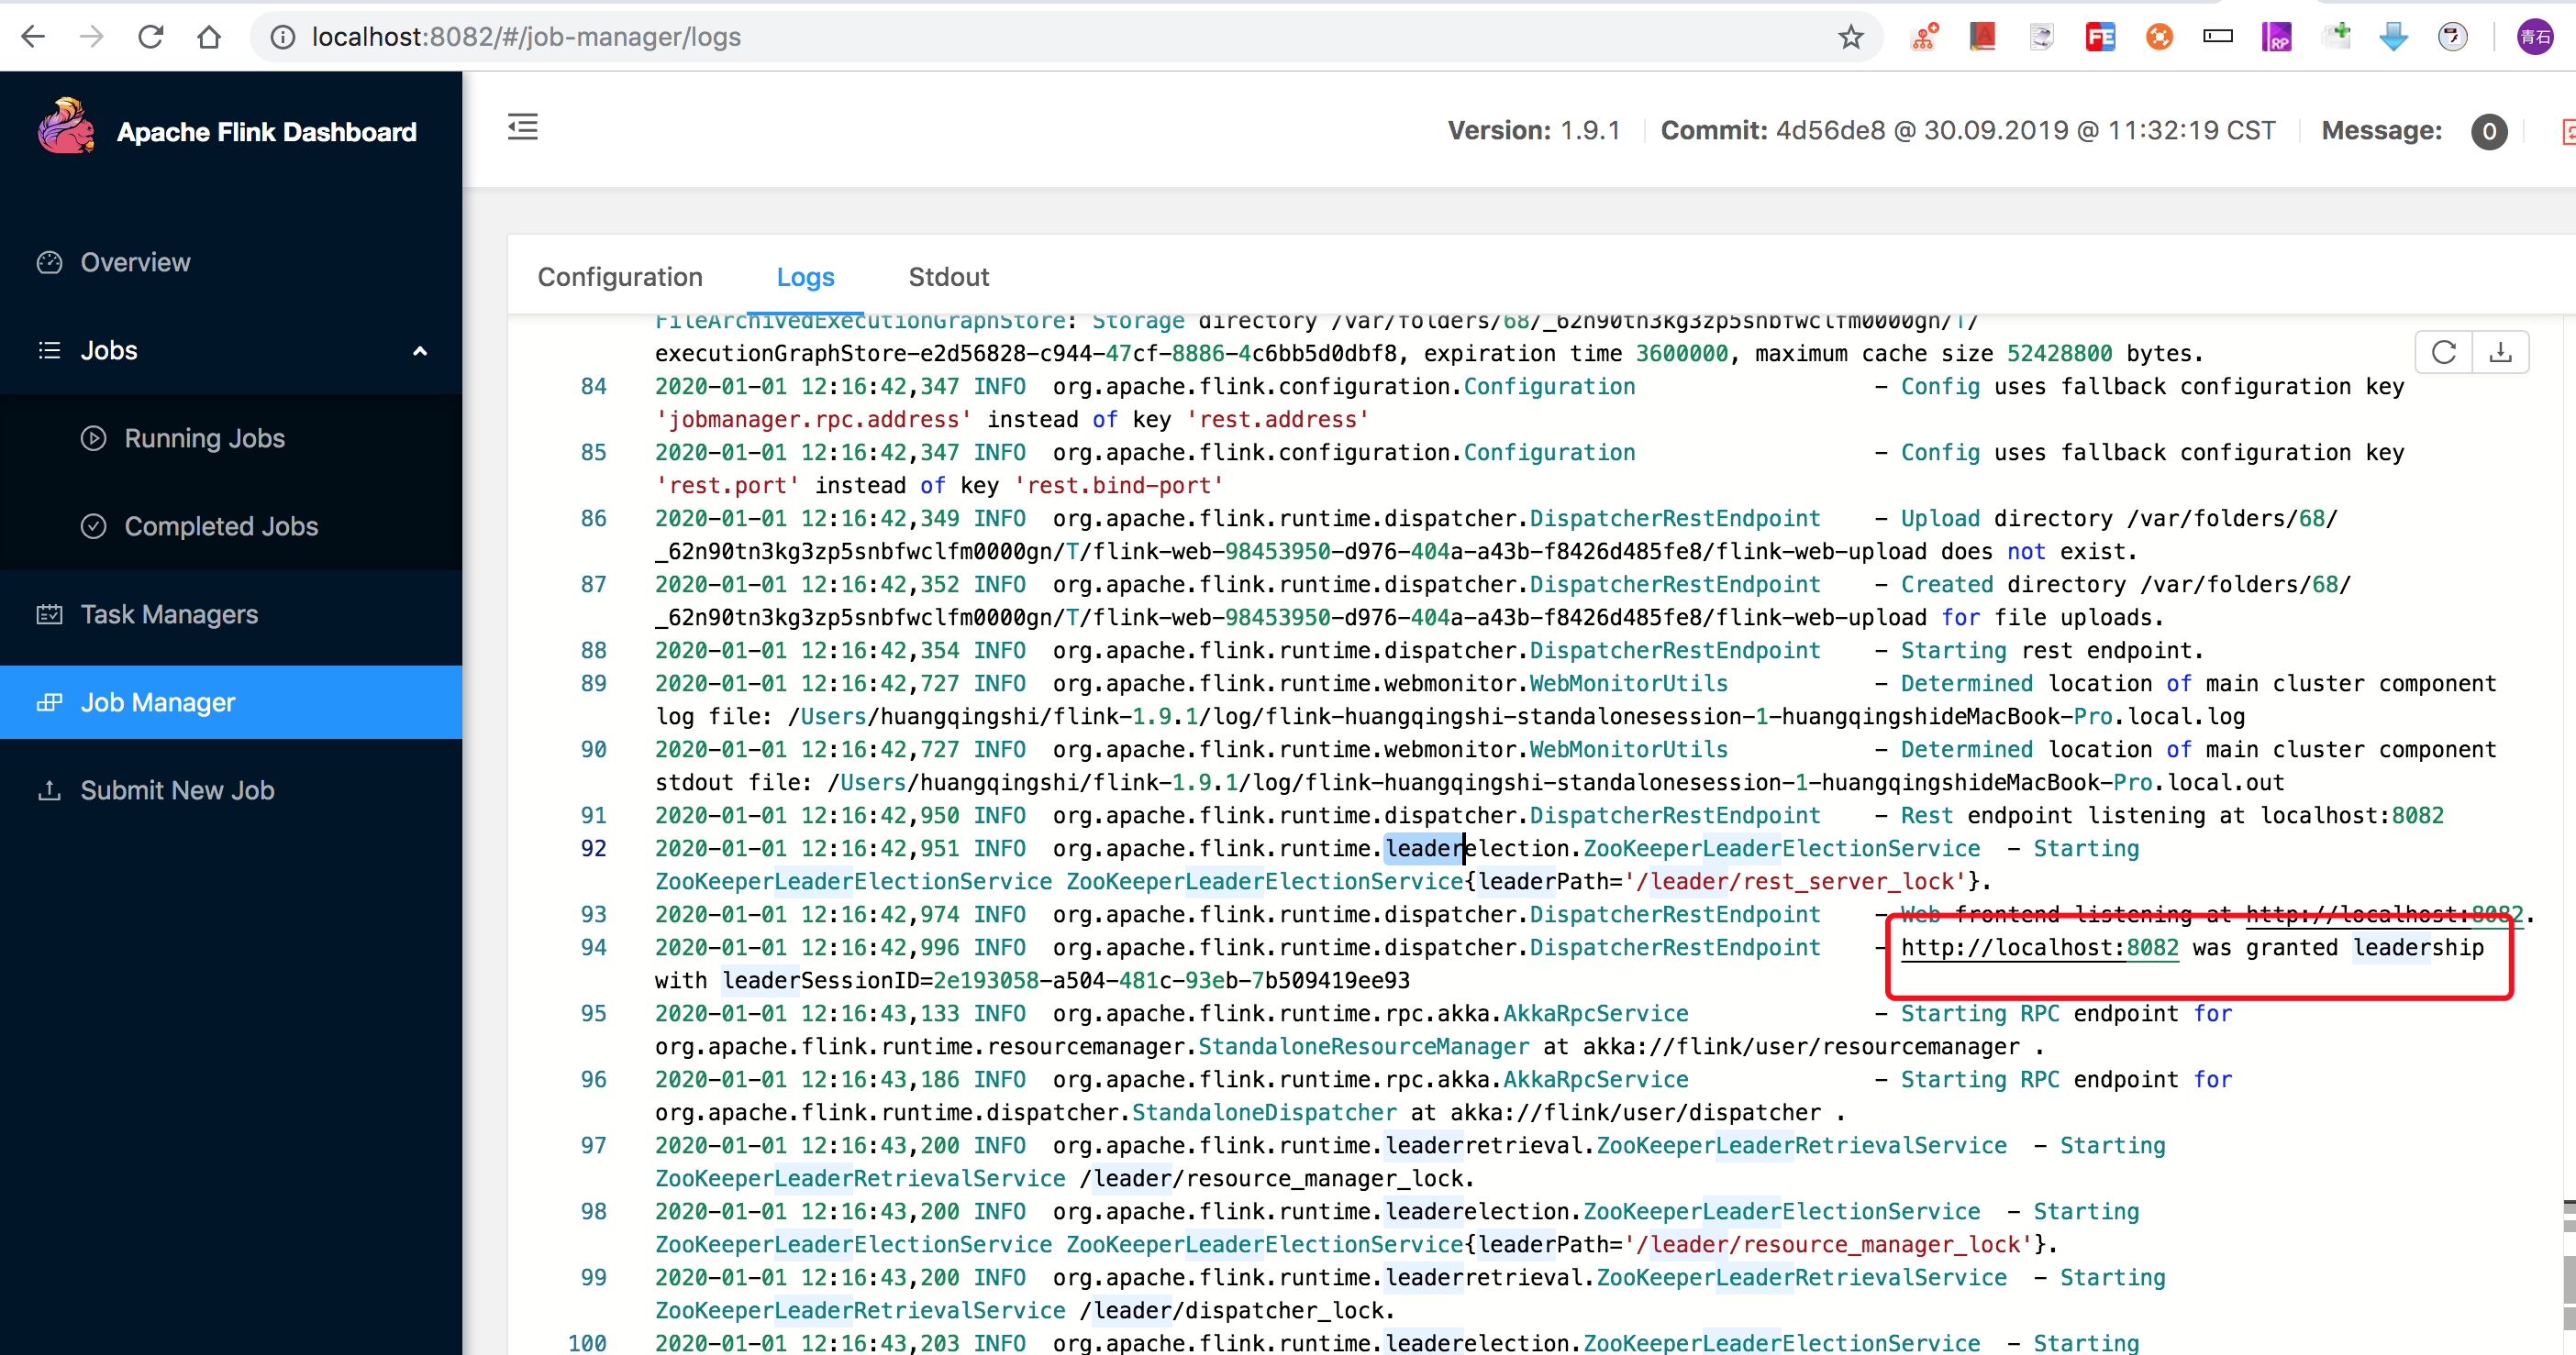Image resolution: width=2576 pixels, height=1355 pixels.
Task: Open Running Jobs list
Action: coord(204,438)
